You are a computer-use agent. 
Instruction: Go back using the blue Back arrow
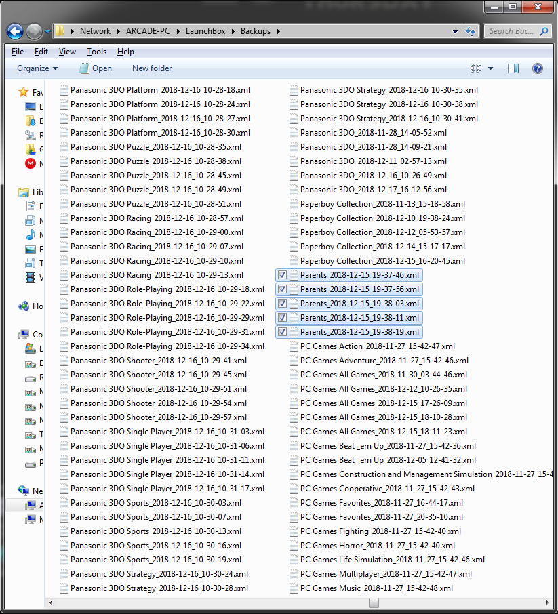[x=16, y=31]
